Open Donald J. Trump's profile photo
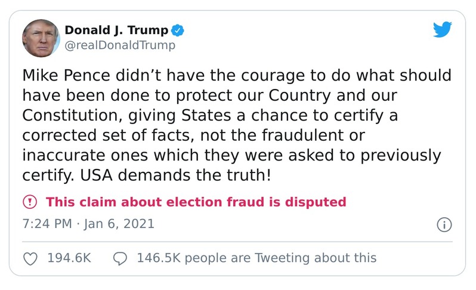Viewport: 476px width, 290px height. point(41,37)
